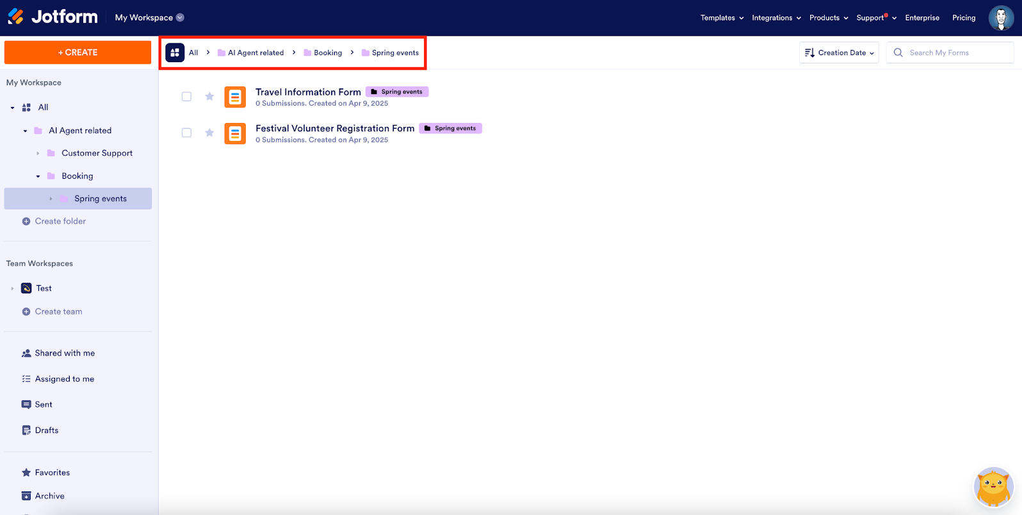Select Customer Support folder label
The height and width of the screenshot is (515, 1022).
(97, 153)
